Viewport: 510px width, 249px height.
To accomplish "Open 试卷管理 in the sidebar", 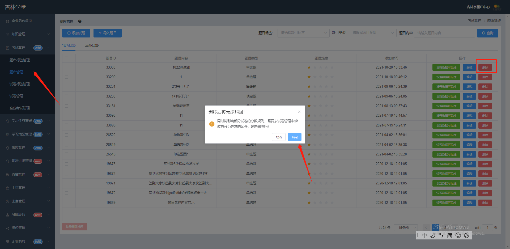I will (x=16, y=96).
